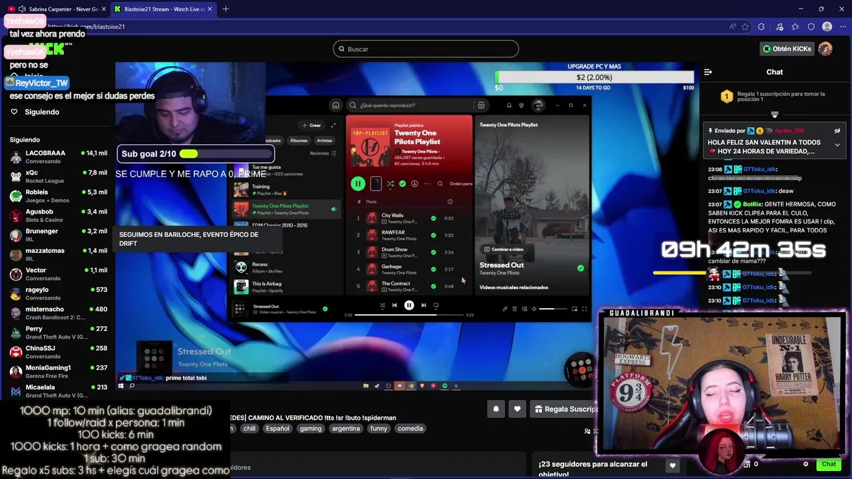Open This Is Airbag playlist
Viewport: 852px width, 479px height.
286,287
